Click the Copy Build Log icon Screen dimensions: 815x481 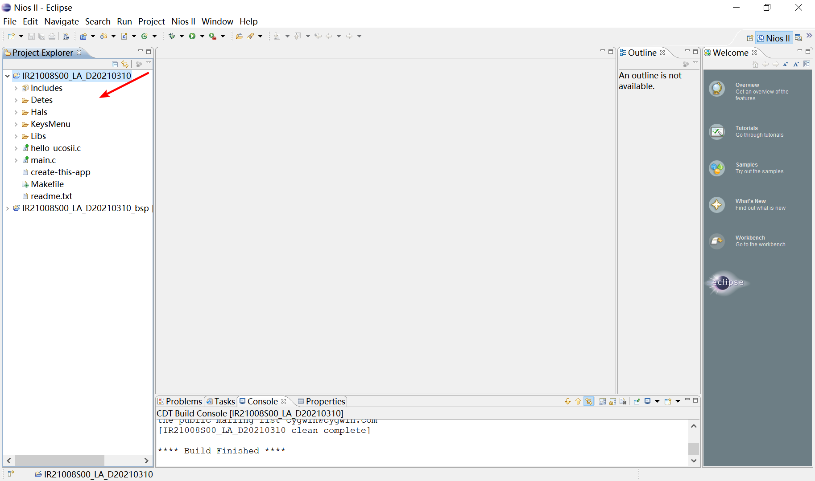pos(603,401)
